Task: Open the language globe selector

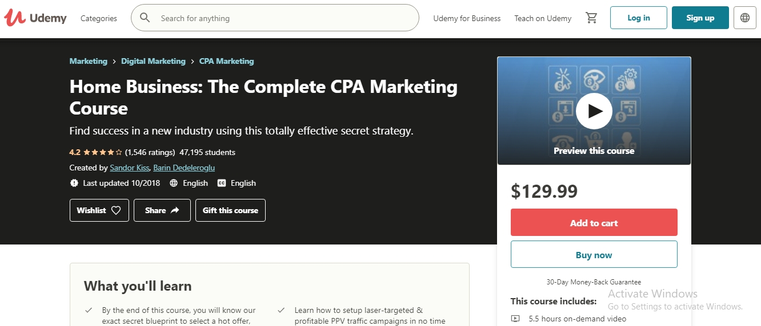Action: point(745,18)
